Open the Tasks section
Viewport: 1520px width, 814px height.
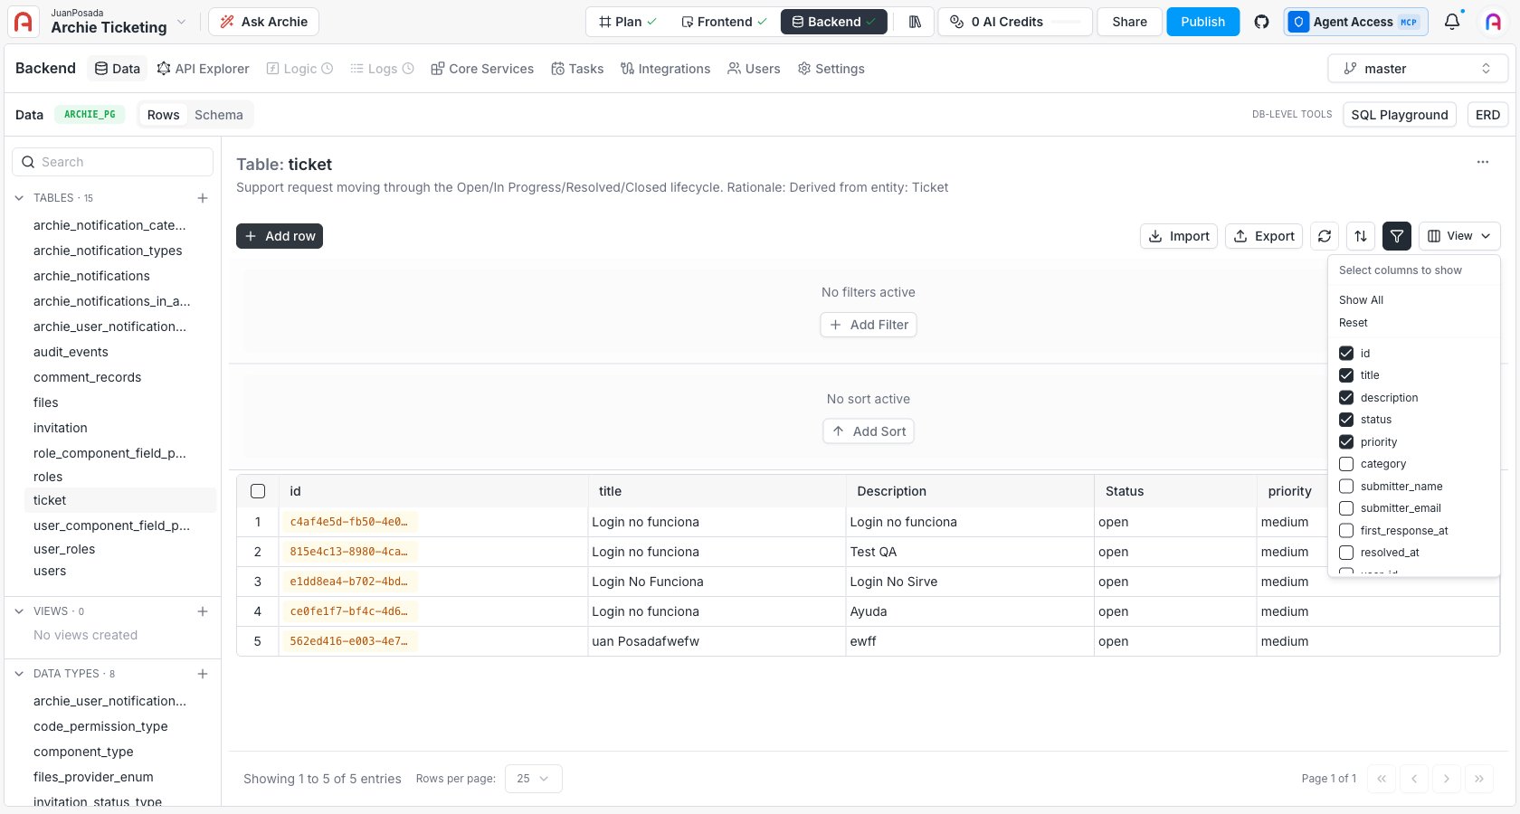(x=577, y=69)
